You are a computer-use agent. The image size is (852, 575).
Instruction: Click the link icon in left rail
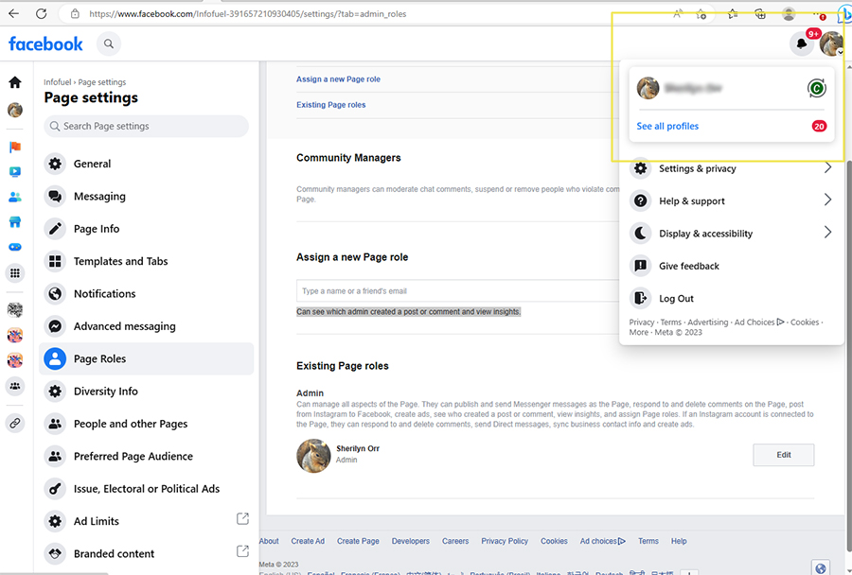point(15,423)
